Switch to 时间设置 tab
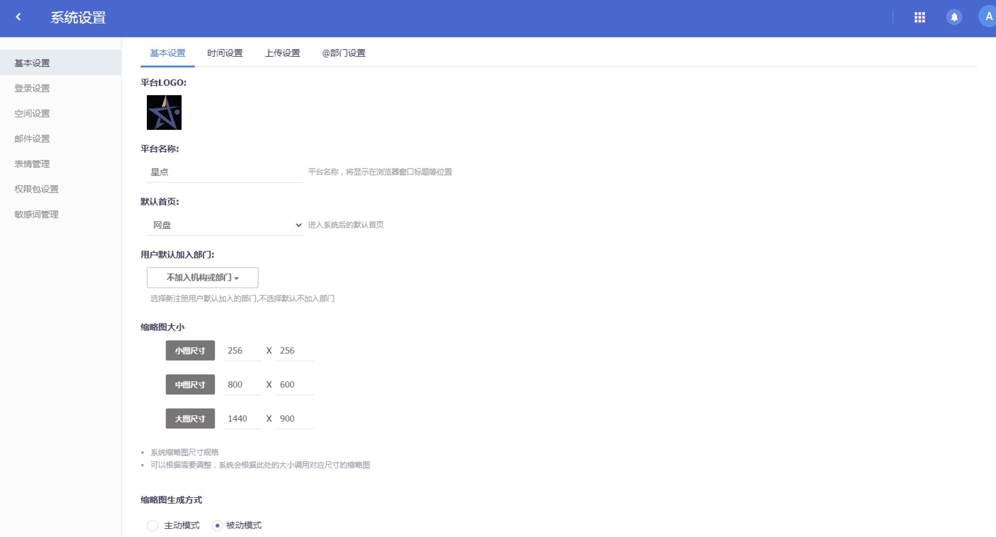Screen dimensions: 996x537 [225, 53]
